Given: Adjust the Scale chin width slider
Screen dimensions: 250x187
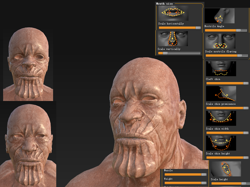Looking at the screenshot, I should pyautogui.click(x=227, y=133).
